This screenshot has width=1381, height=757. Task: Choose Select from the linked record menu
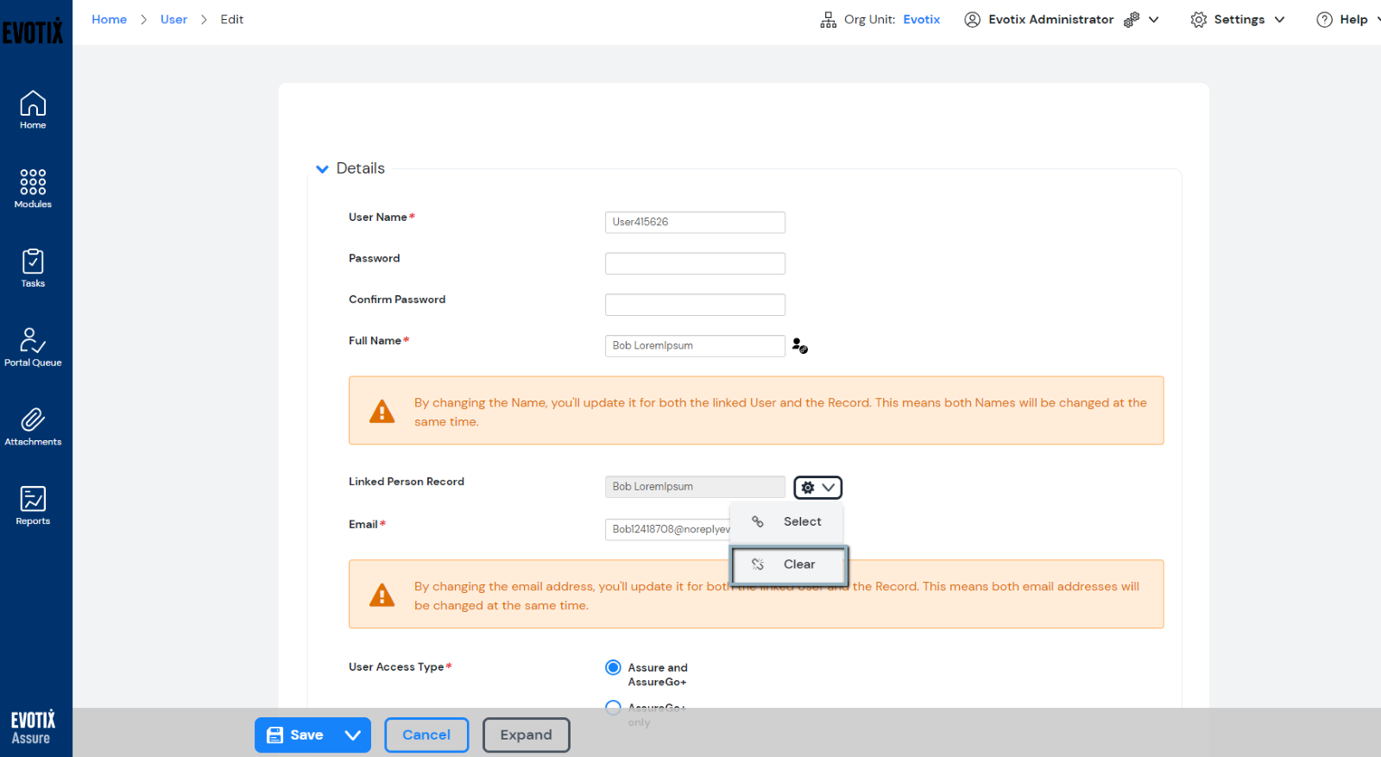click(786, 522)
